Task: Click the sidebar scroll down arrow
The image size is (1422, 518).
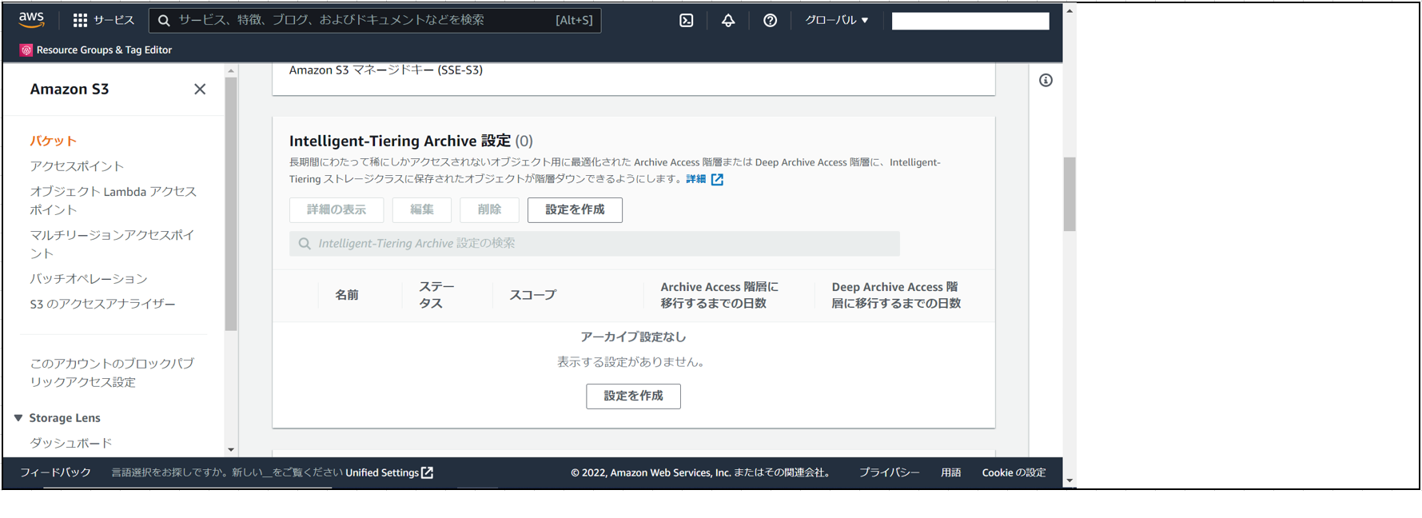Action: [x=231, y=450]
